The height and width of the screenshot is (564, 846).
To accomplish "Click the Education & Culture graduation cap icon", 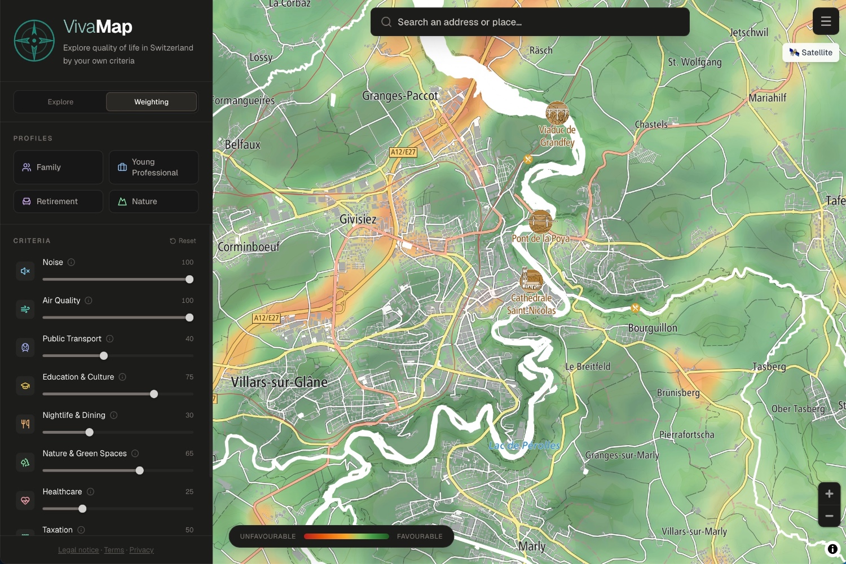I will point(25,386).
